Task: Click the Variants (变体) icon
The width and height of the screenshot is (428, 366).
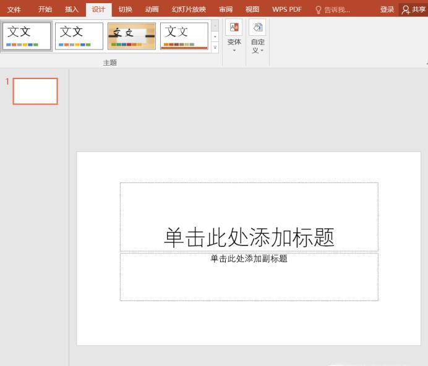Action: point(234,27)
